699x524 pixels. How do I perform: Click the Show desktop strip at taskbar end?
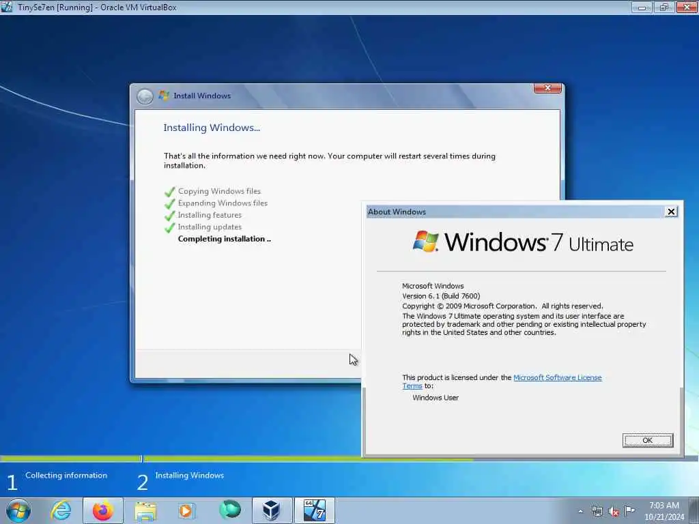pos(694,510)
